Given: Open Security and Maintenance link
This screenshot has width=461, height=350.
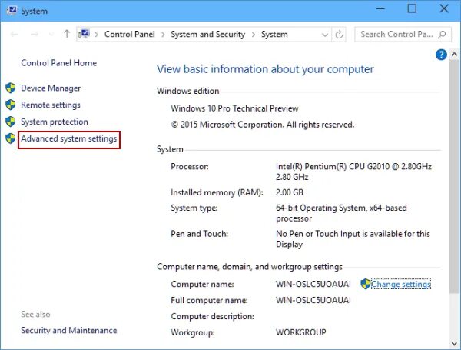Looking at the screenshot, I should click(x=69, y=330).
